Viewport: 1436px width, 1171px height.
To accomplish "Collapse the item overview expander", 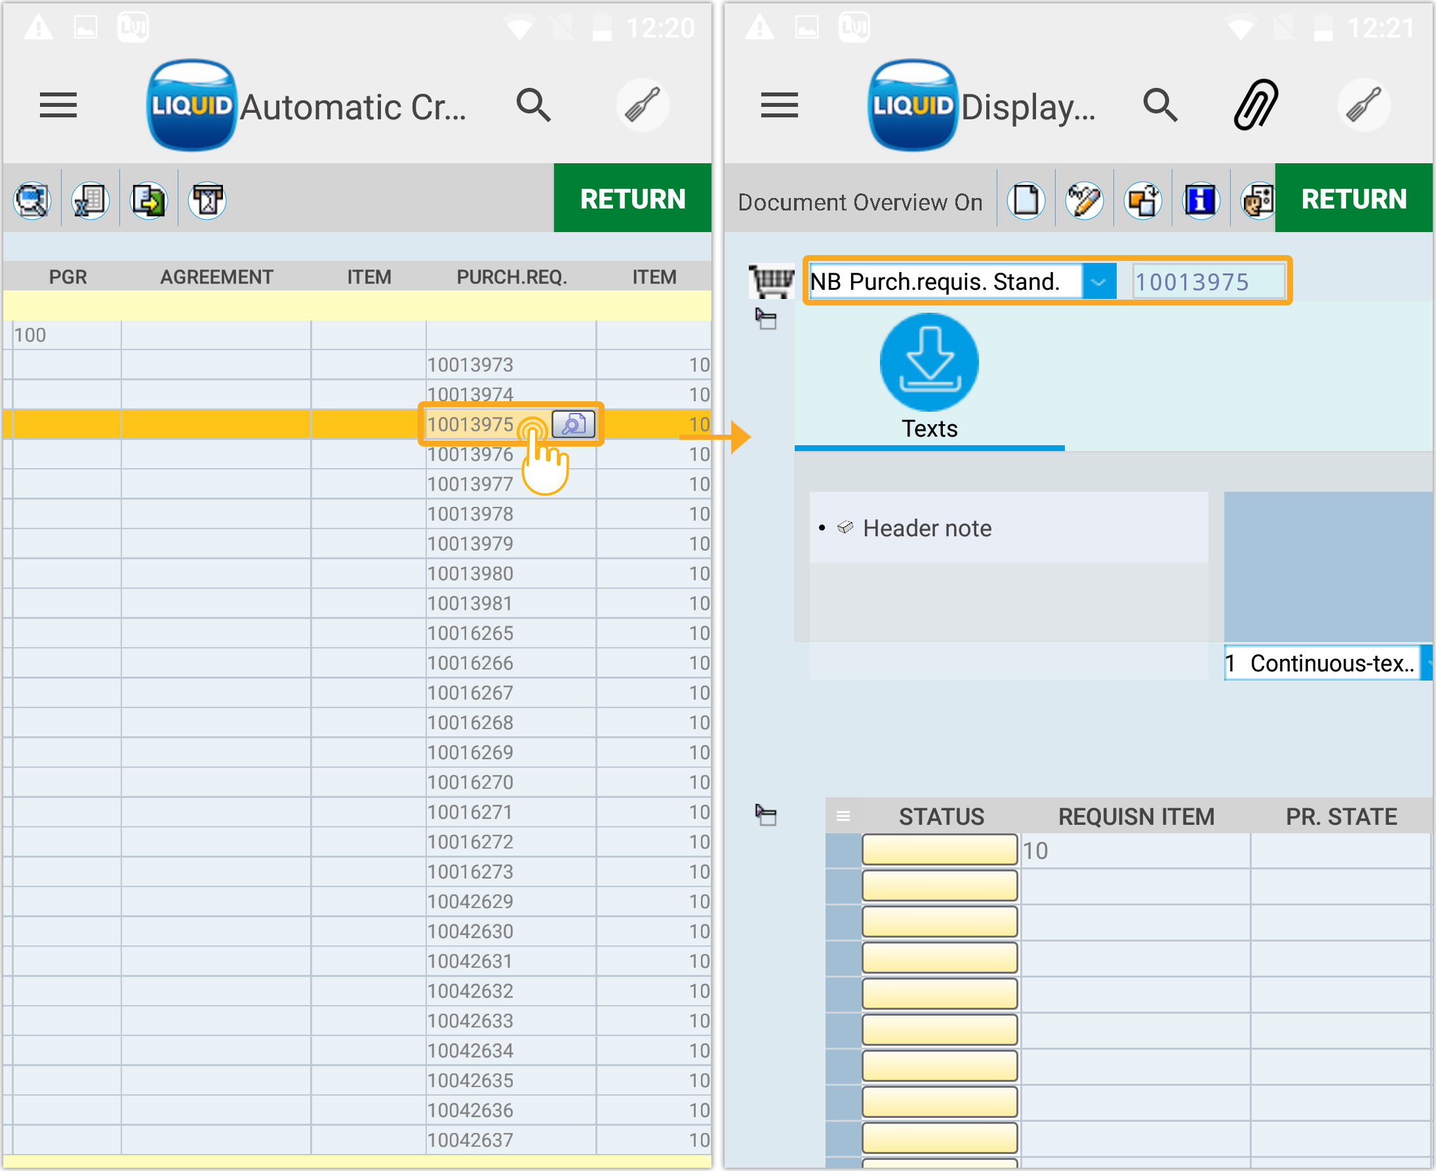I will coord(766,815).
